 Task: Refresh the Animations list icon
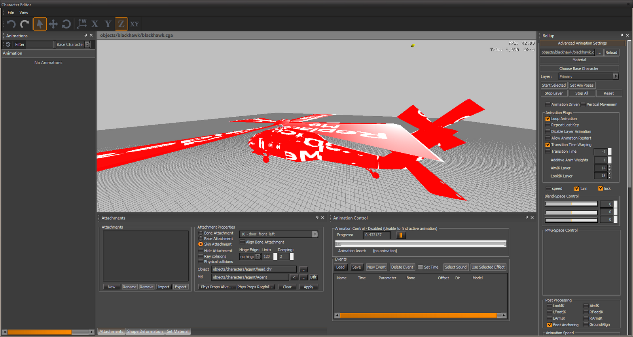8,44
